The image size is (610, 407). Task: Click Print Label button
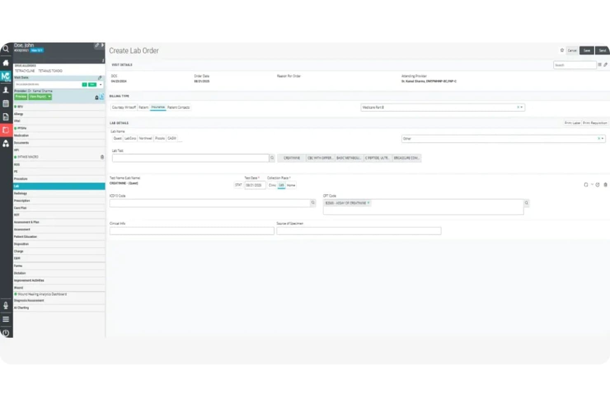coord(572,123)
